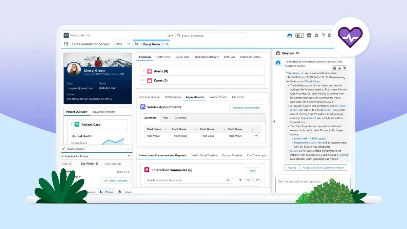
Task: Click the Global Actions plus icon
Action: click(309, 35)
